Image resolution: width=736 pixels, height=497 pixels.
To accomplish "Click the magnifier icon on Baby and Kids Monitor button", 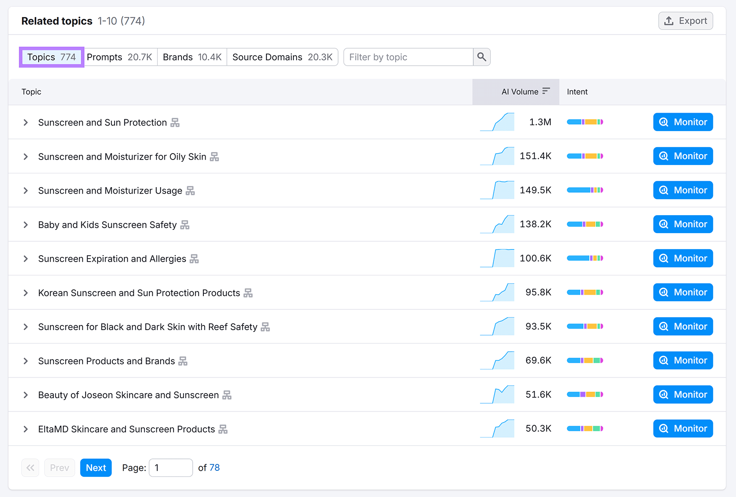I will coord(663,224).
